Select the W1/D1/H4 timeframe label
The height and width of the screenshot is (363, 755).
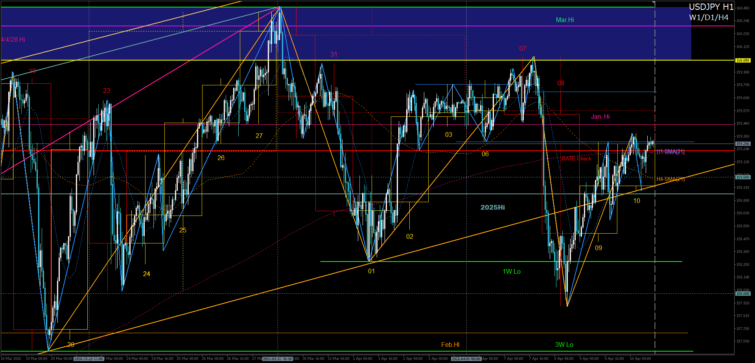tap(709, 18)
